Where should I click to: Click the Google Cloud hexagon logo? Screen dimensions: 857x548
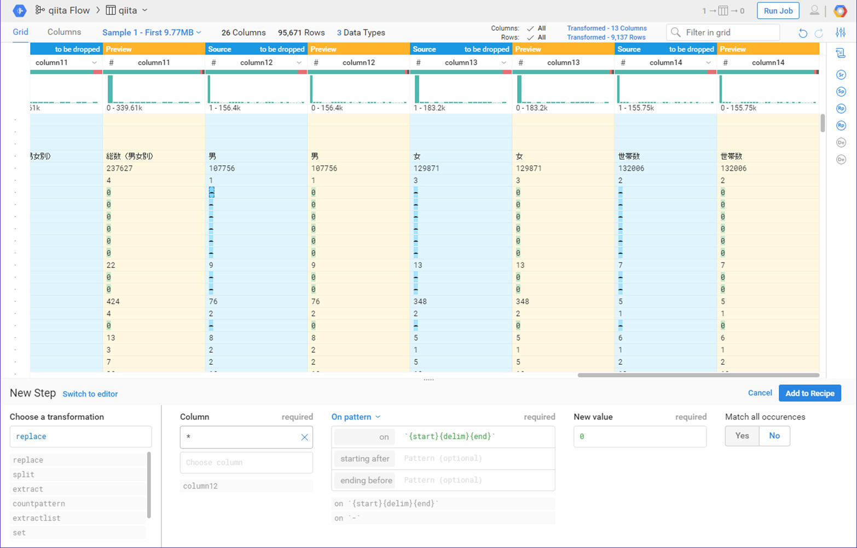[x=840, y=10]
